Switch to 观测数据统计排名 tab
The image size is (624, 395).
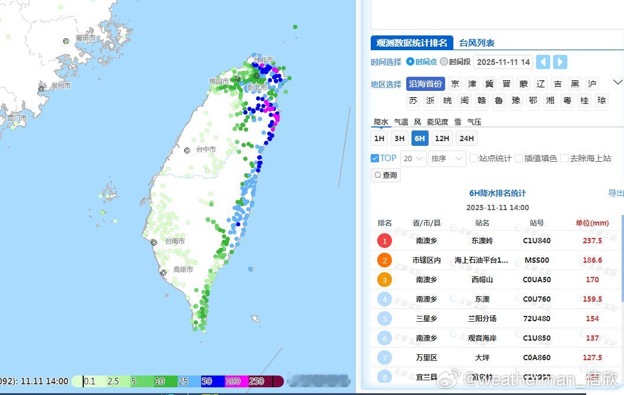(x=412, y=43)
